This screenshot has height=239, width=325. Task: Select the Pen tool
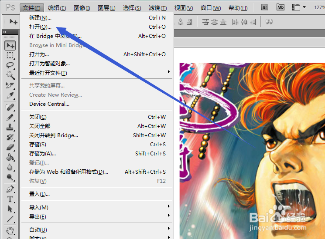10,189
